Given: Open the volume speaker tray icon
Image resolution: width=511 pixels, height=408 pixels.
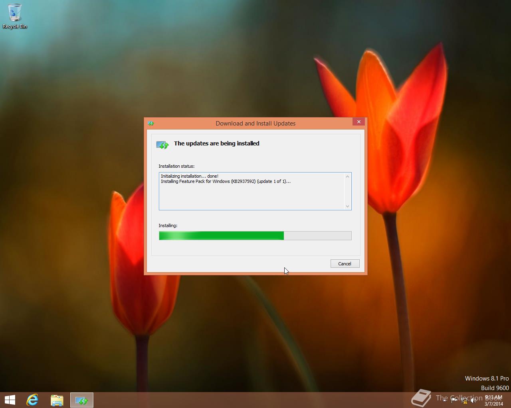Looking at the screenshot, I should coord(473,400).
